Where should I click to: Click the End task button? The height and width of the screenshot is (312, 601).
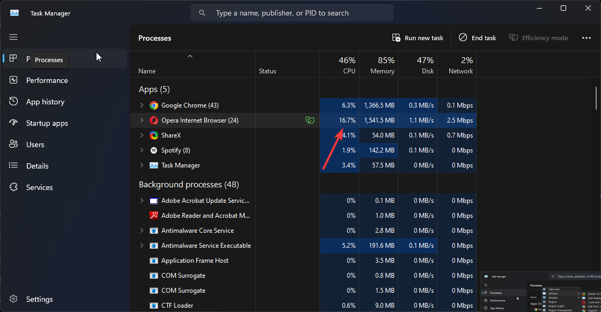click(x=477, y=38)
